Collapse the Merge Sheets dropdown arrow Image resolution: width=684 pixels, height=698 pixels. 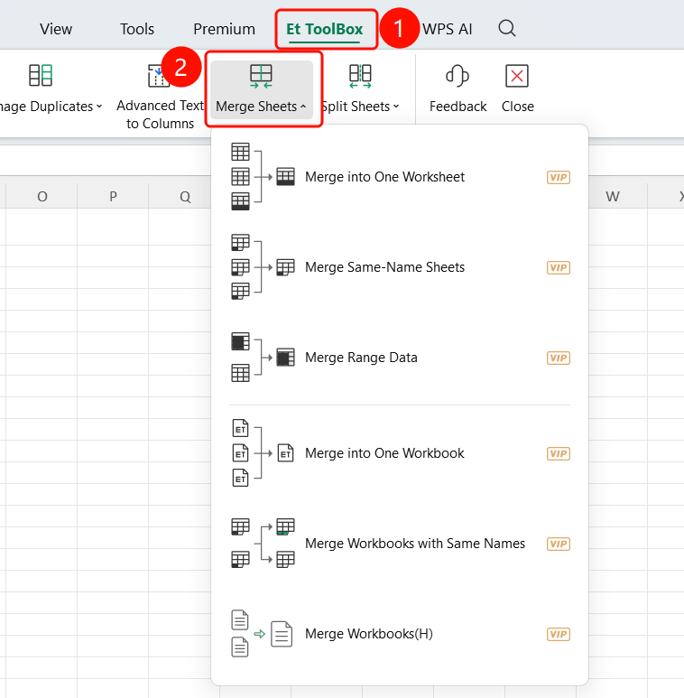point(303,107)
